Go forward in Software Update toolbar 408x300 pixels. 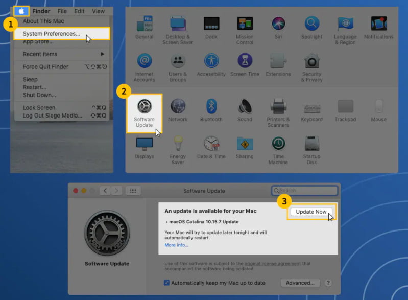pos(116,191)
